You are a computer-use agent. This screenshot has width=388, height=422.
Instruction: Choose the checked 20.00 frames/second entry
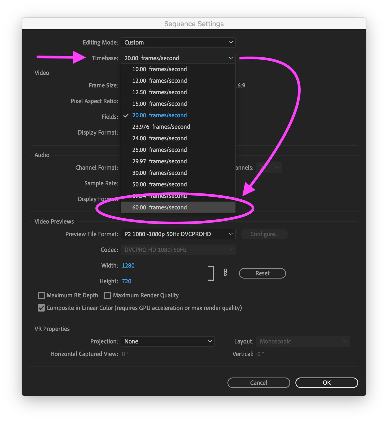coord(178,115)
